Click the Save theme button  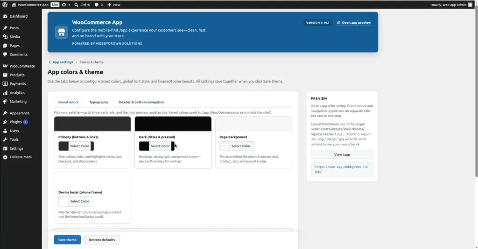pyautogui.click(x=67, y=240)
